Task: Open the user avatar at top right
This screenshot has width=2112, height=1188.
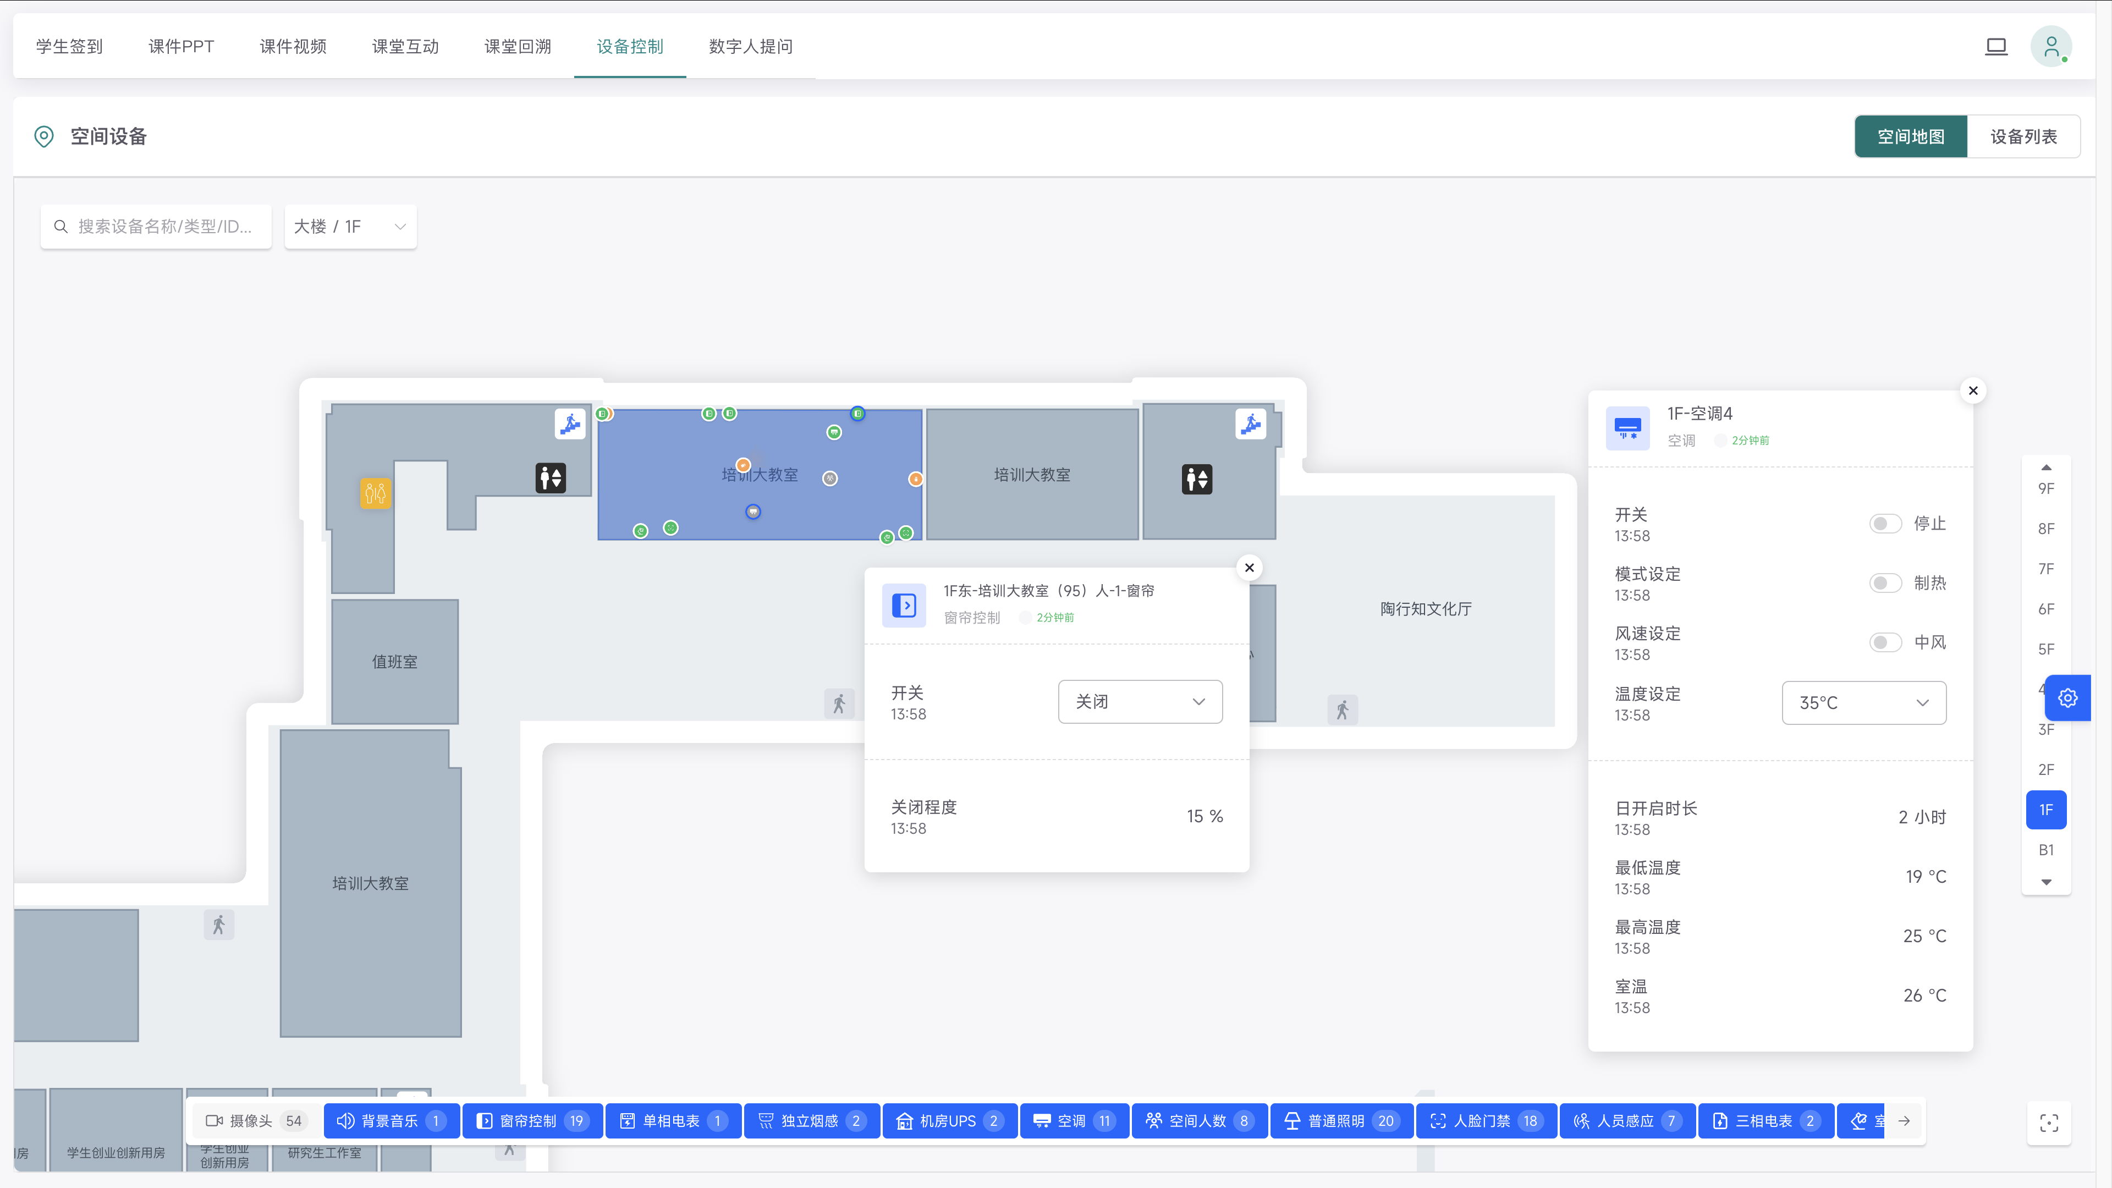Action: coord(2051,47)
